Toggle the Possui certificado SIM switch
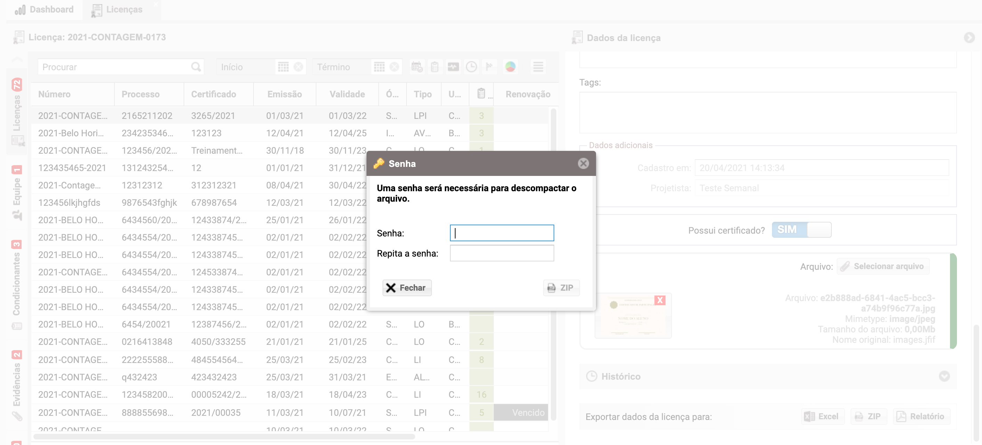Screen dimensions: 982x445 [x=801, y=230]
